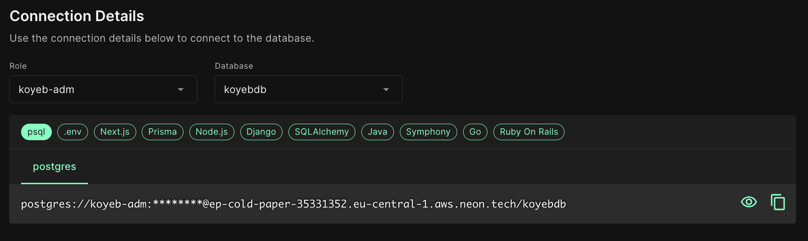Reveal password with the eye icon
This screenshot has height=241, width=808.
[748, 202]
